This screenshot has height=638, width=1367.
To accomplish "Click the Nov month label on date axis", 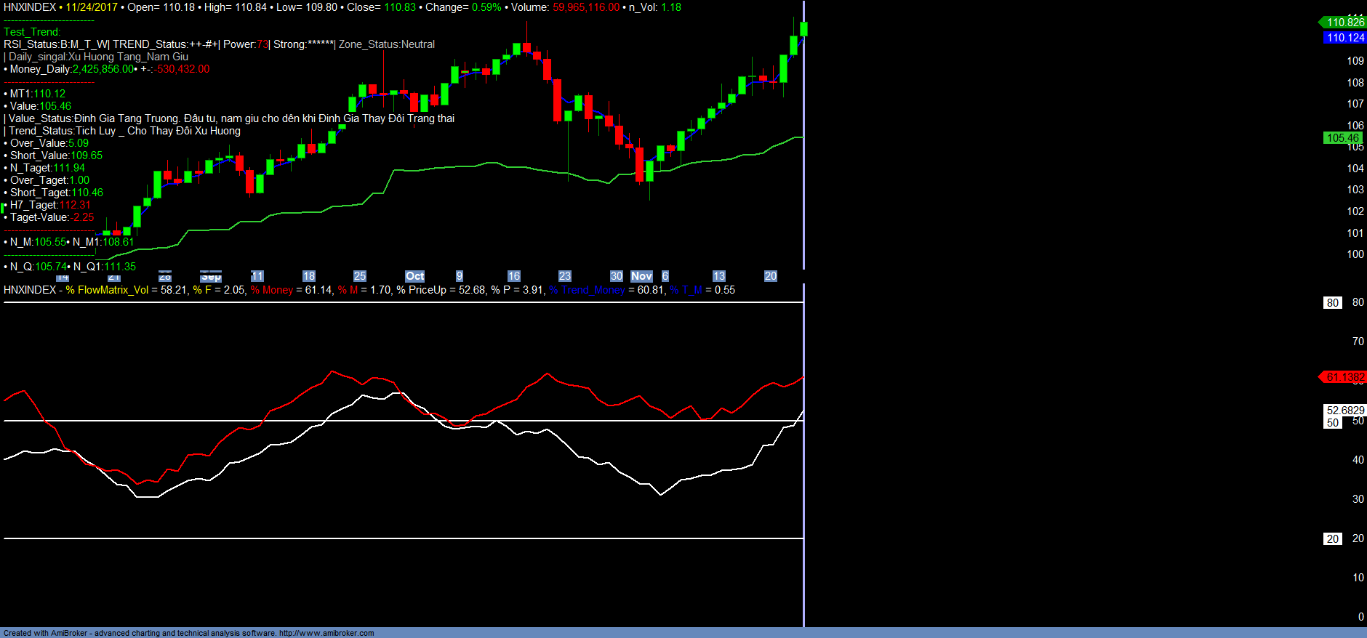I will pyautogui.click(x=641, y=276).
